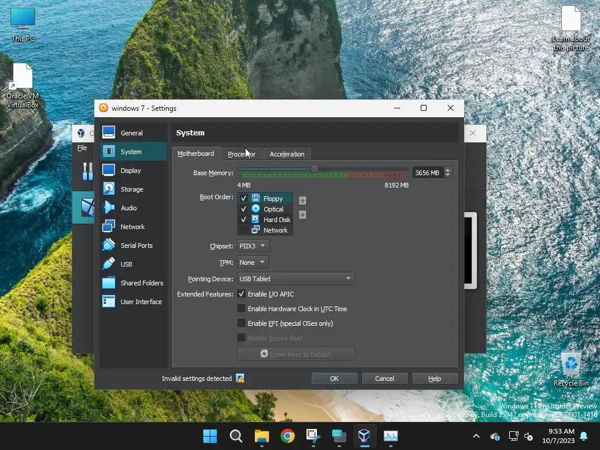Open Serial Ports settings

(134, 246)
